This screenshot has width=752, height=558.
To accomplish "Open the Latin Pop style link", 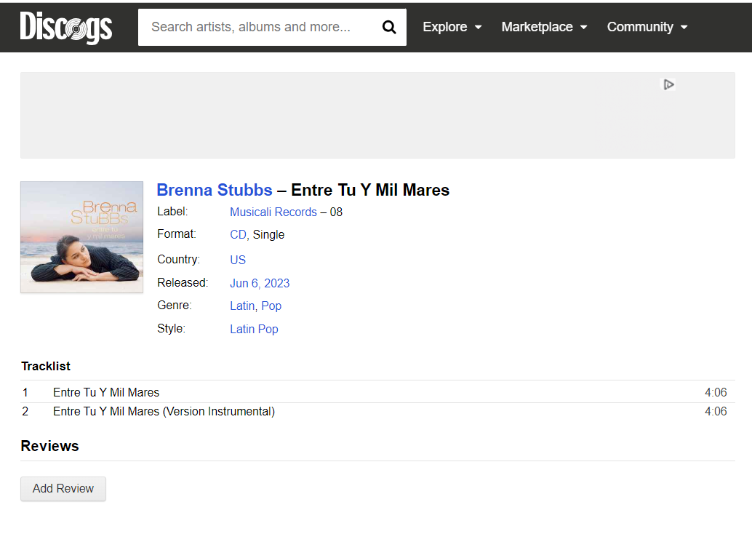I will coord(254,329).
